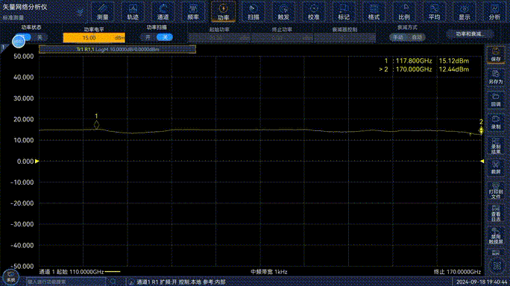Select the 功率 (Power) menu icon
The image size is (510, 286).
(x=223, y=12)
